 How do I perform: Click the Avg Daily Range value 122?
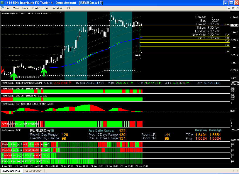click(x=122, y=130)
